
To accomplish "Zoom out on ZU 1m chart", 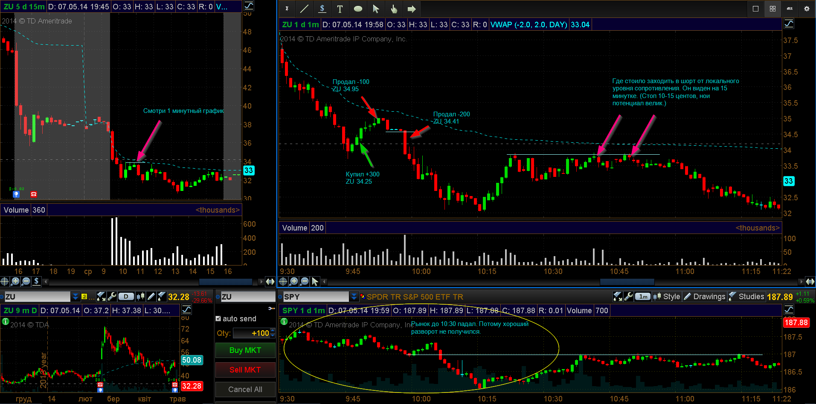I will [x=304, y=281].
